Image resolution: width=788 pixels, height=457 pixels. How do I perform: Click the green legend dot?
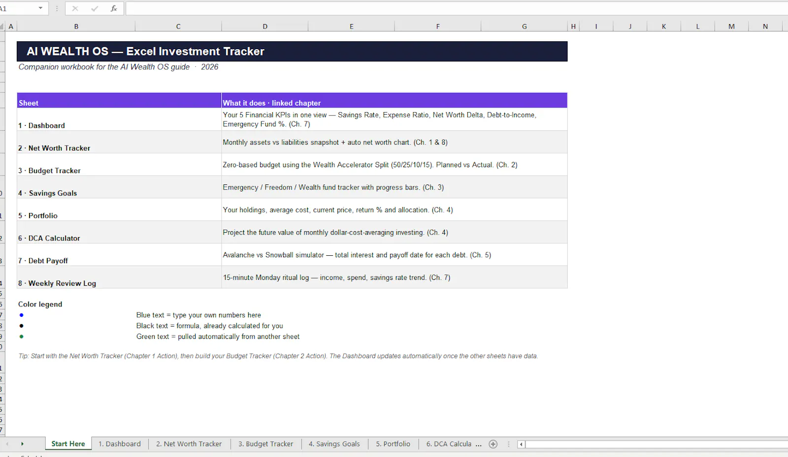pos(21,337)
